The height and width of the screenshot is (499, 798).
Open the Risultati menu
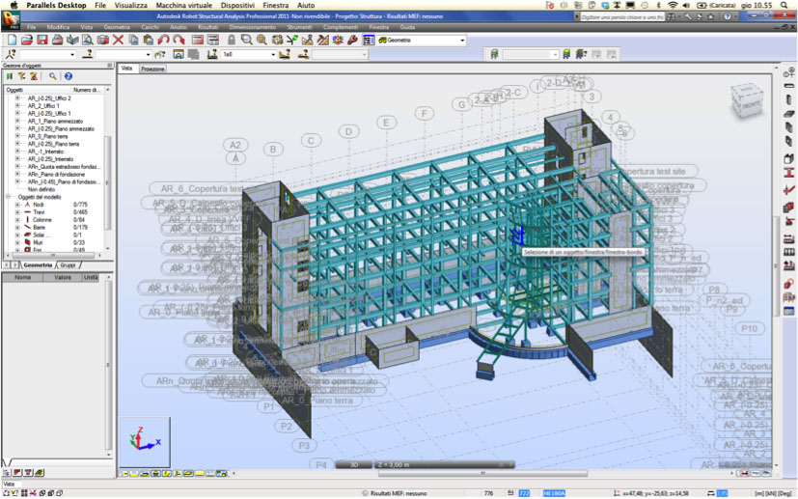[x=207, y=27]
